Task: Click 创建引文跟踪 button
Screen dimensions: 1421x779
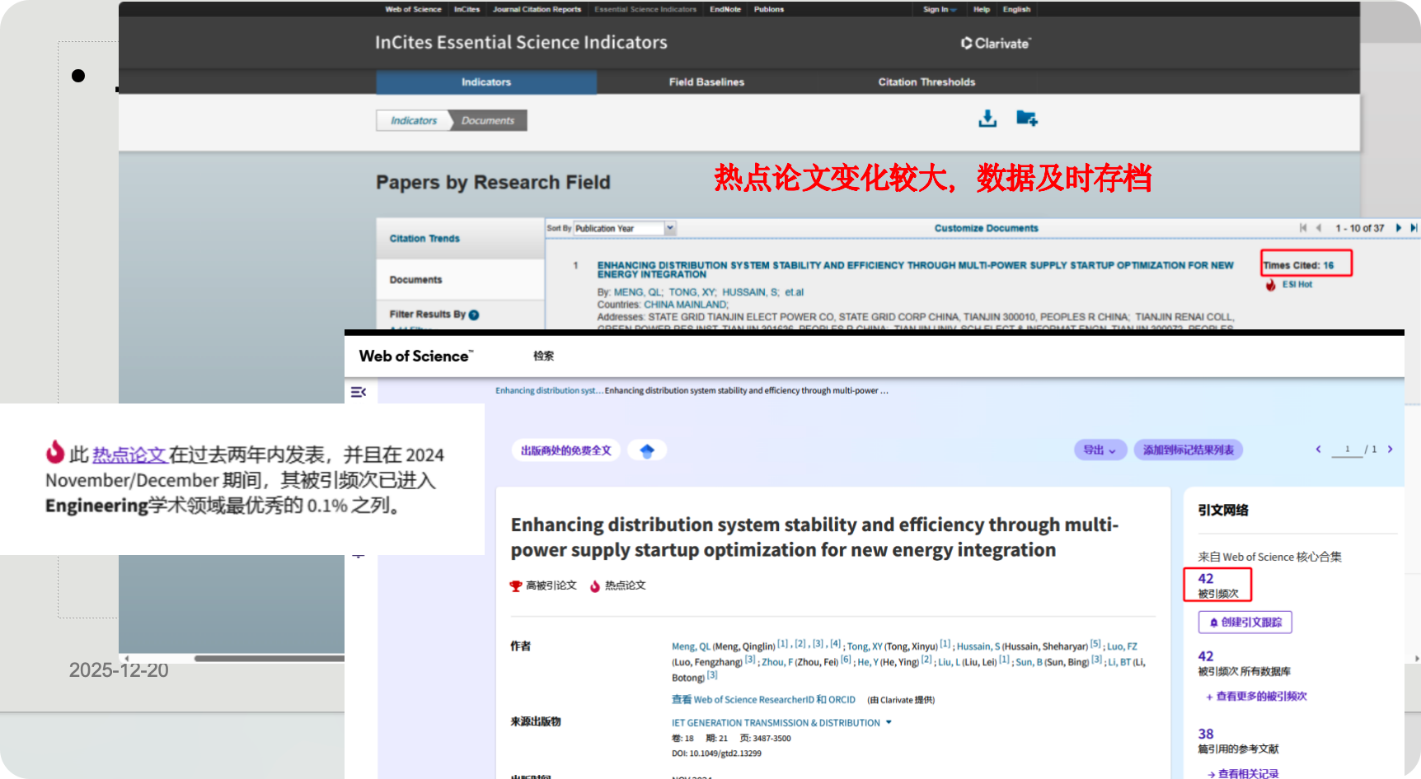Action: coord(1245,623)
